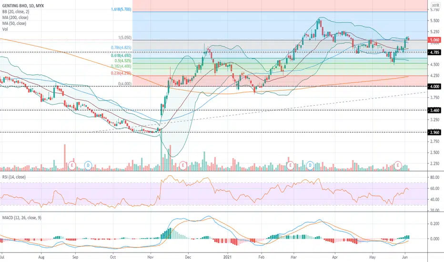
Task: Select the Vol indicator legend
Action: (5, 30)
